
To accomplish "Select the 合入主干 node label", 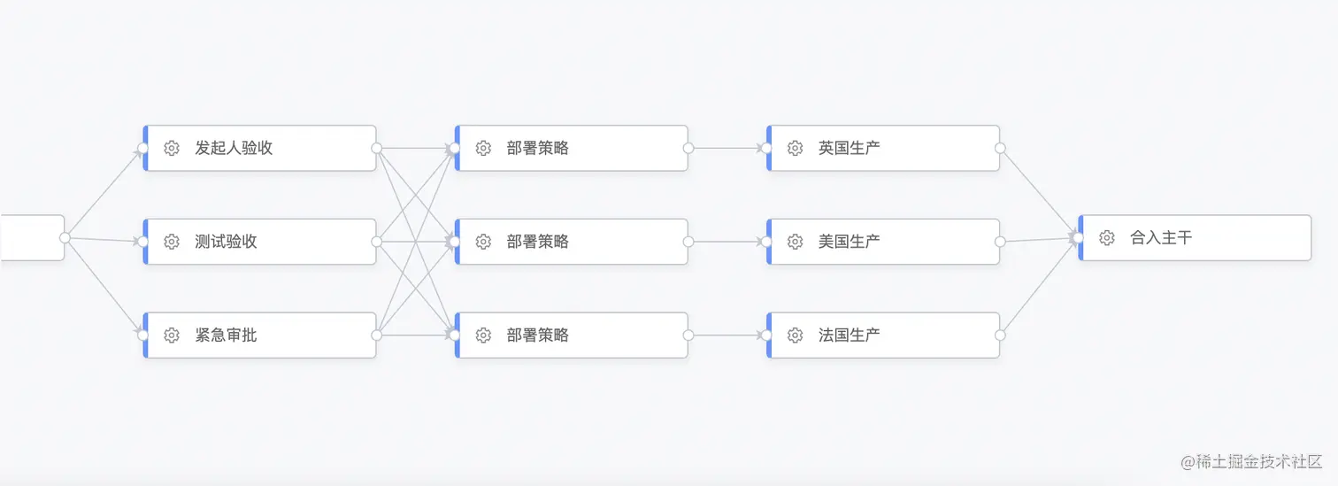I will click(1161, 238).
